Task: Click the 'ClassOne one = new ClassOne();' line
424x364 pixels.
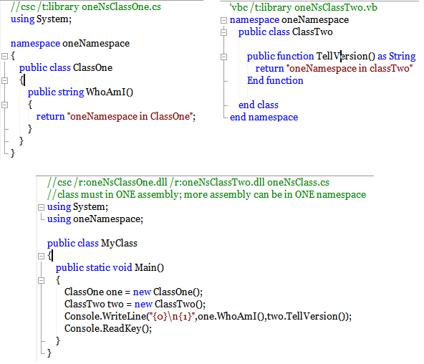Action: click(134, 292)
